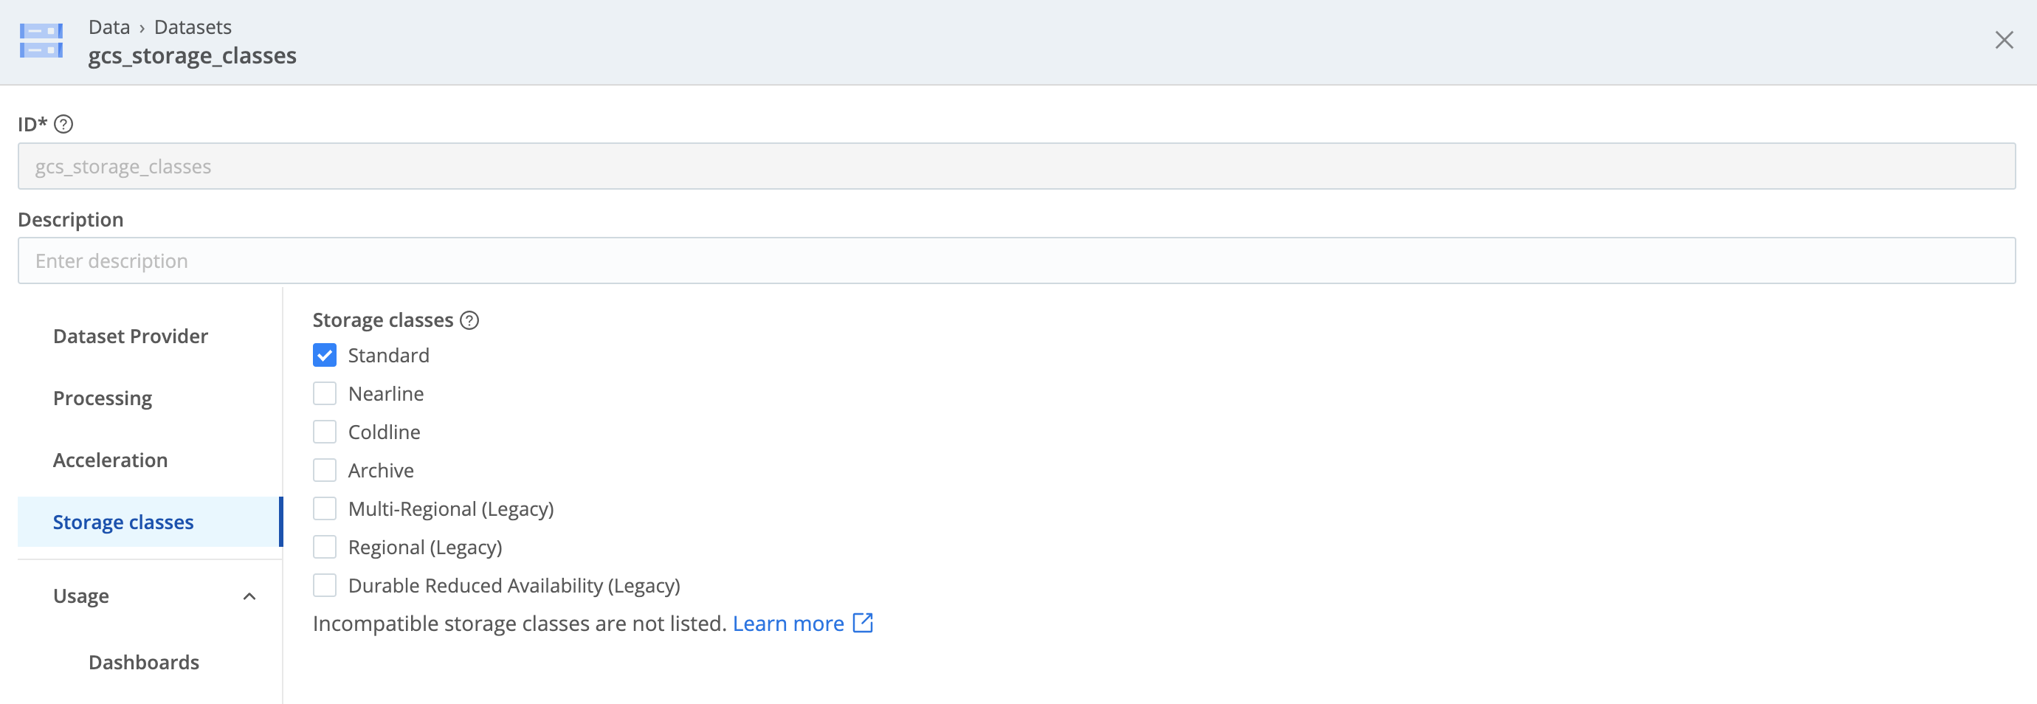
Task: Enable the Archive storage class
Action: pyautogui.click(x=324, y=469)
